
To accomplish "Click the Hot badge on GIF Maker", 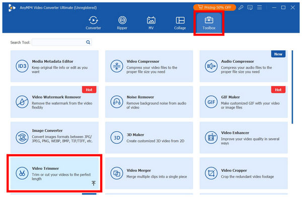I will pyautogui.click(x=278, y=89).
